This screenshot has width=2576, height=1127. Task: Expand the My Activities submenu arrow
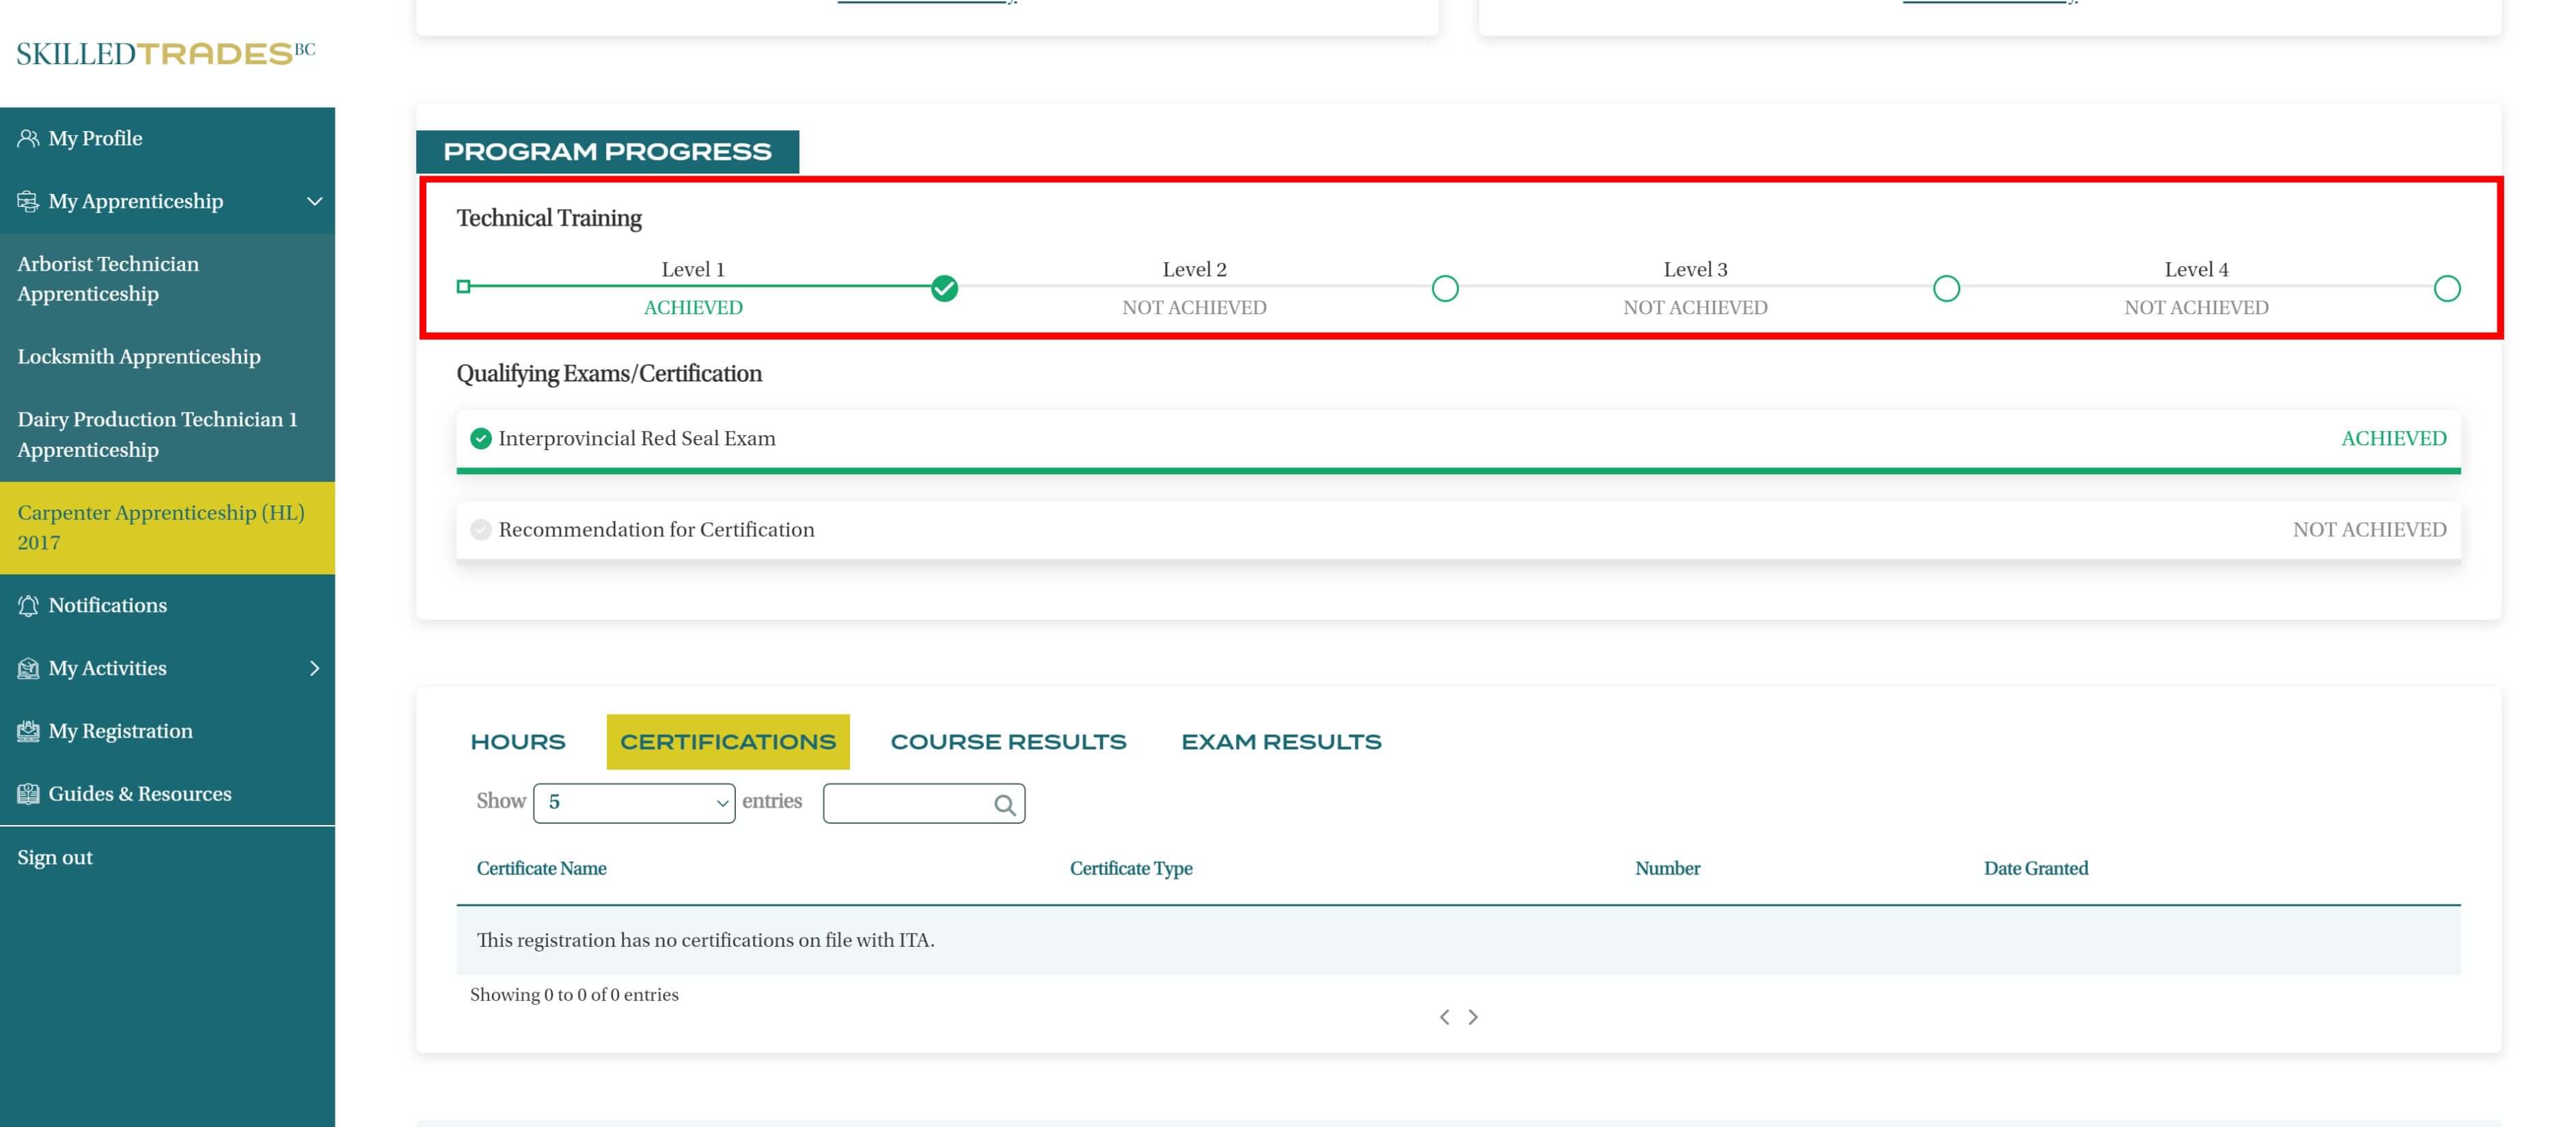point(314,668)
